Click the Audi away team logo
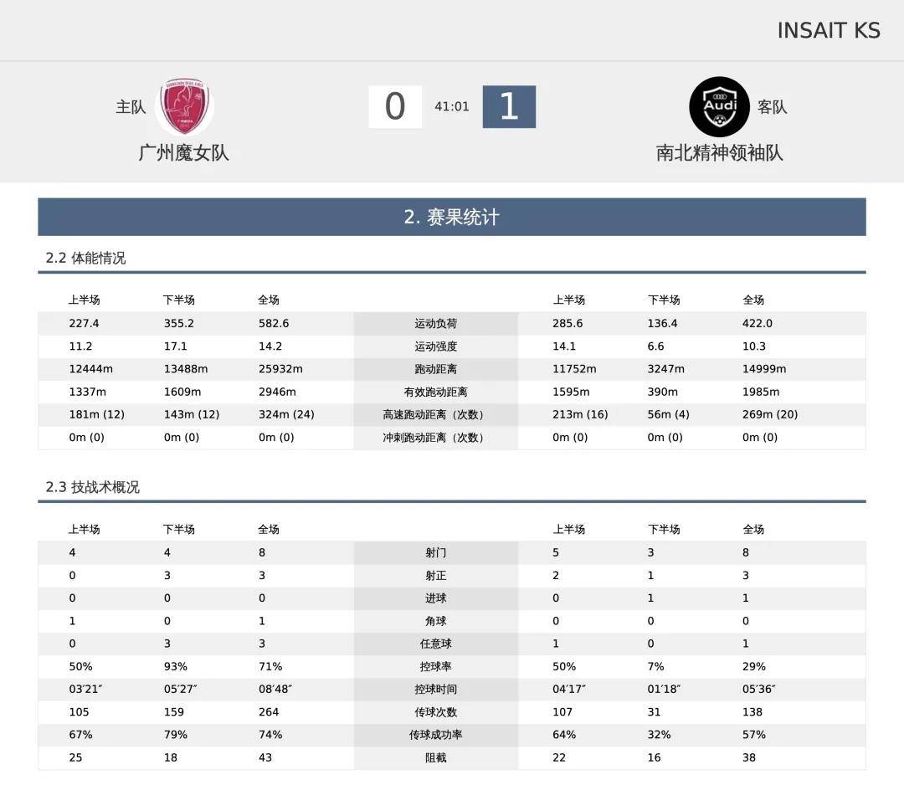Screen dimensions: 904x785 pyautogui.click(x=719, y=107)
